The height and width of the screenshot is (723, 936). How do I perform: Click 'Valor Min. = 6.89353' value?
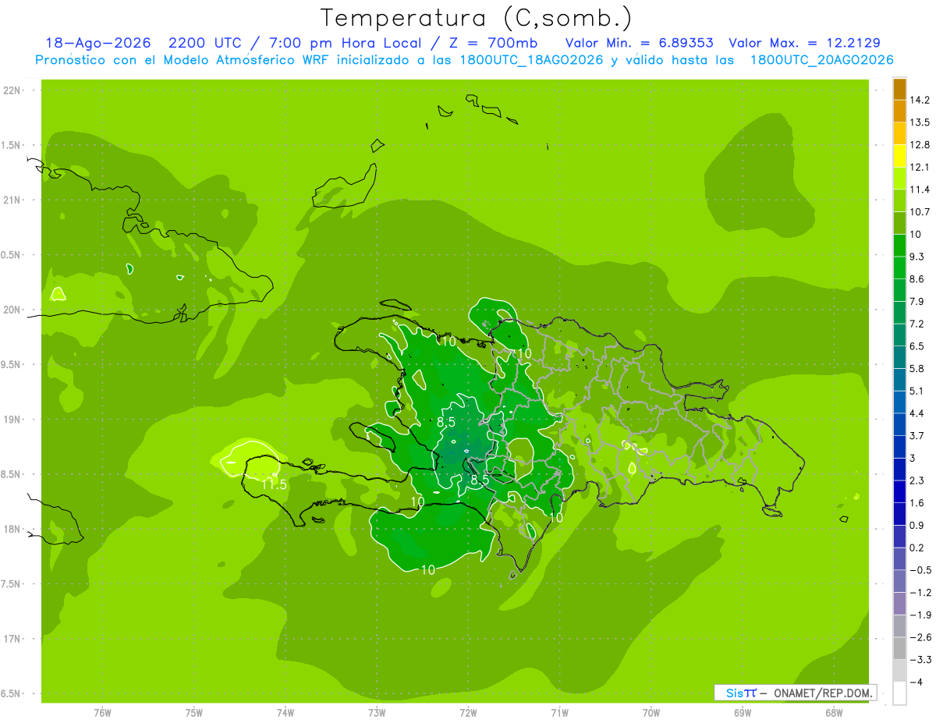[639, 43]
